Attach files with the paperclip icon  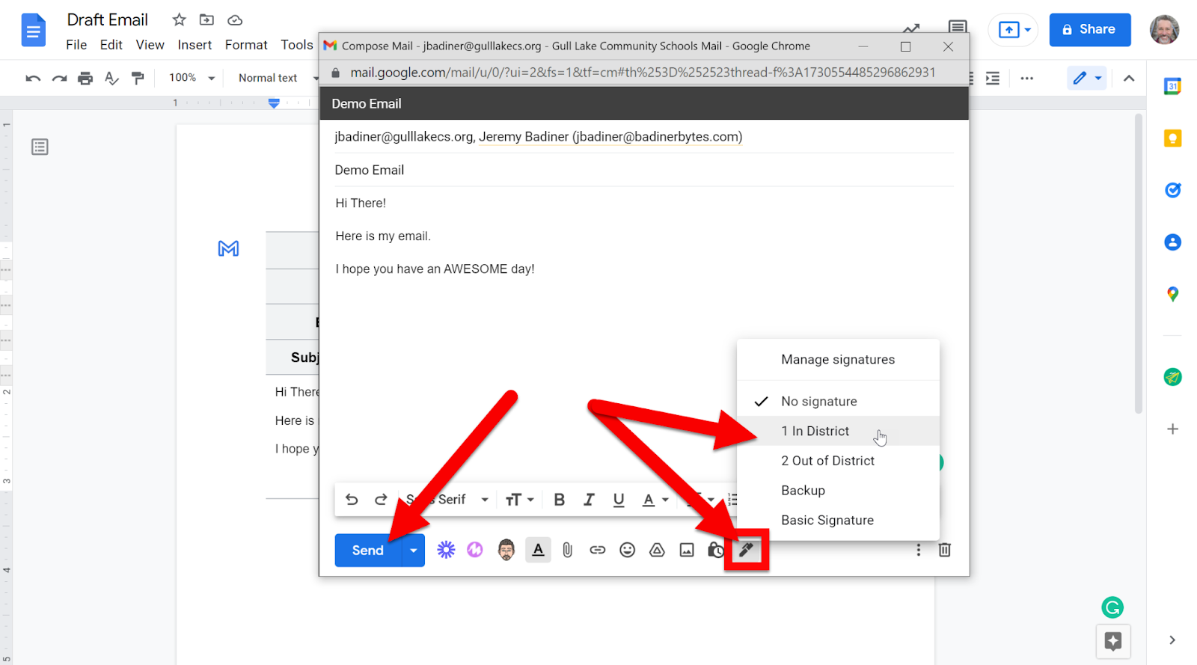[x=568, y=551]
